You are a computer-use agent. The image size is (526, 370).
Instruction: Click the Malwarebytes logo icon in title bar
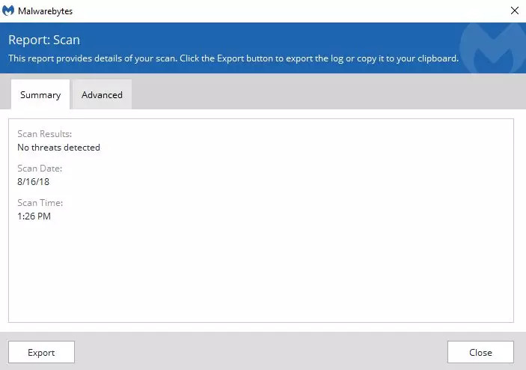tap(8, 10)
